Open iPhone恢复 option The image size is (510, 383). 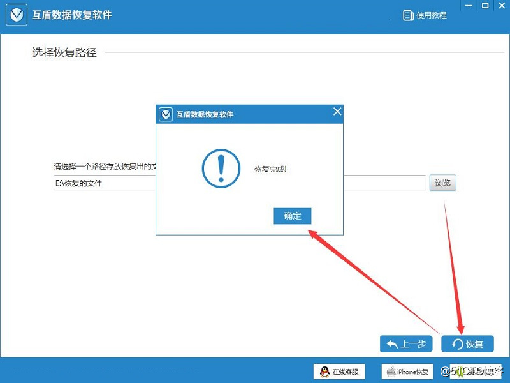407,372
